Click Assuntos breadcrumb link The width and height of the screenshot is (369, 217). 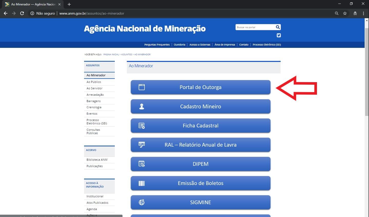tap(127, 55)
